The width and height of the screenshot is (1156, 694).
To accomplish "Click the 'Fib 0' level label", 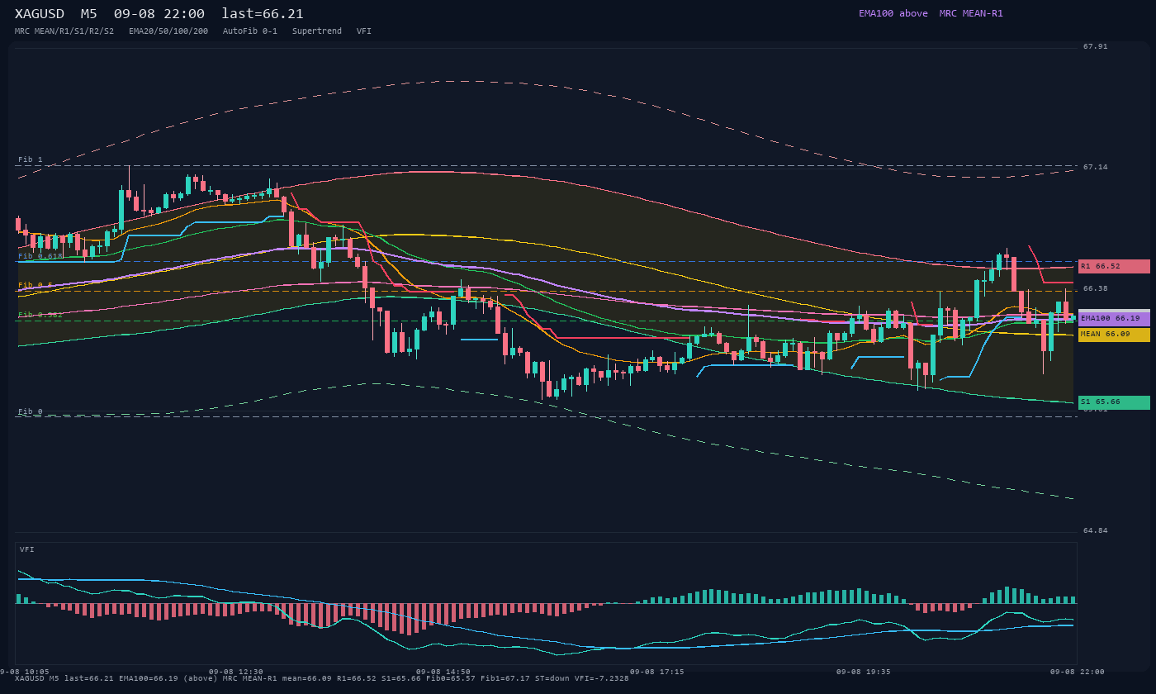I will [x=31, y=411].
